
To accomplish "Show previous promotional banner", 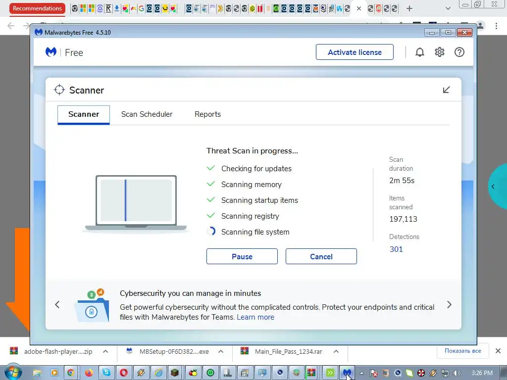I will [57, 304].
